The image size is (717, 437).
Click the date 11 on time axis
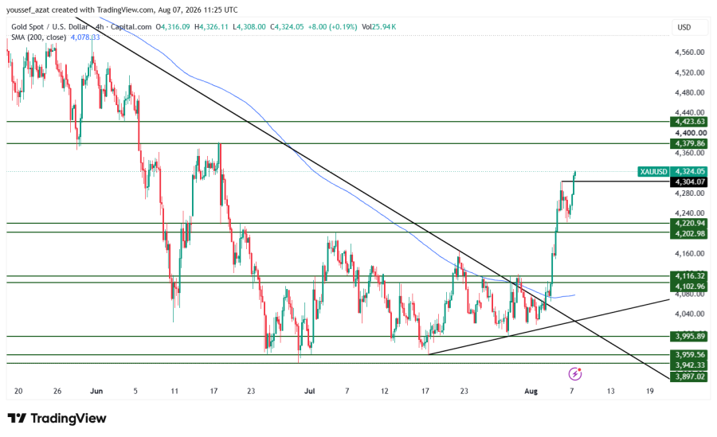174,392
